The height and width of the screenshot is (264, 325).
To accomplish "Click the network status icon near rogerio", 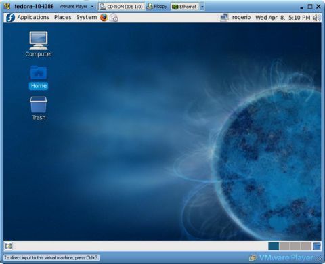I will 224,18.
